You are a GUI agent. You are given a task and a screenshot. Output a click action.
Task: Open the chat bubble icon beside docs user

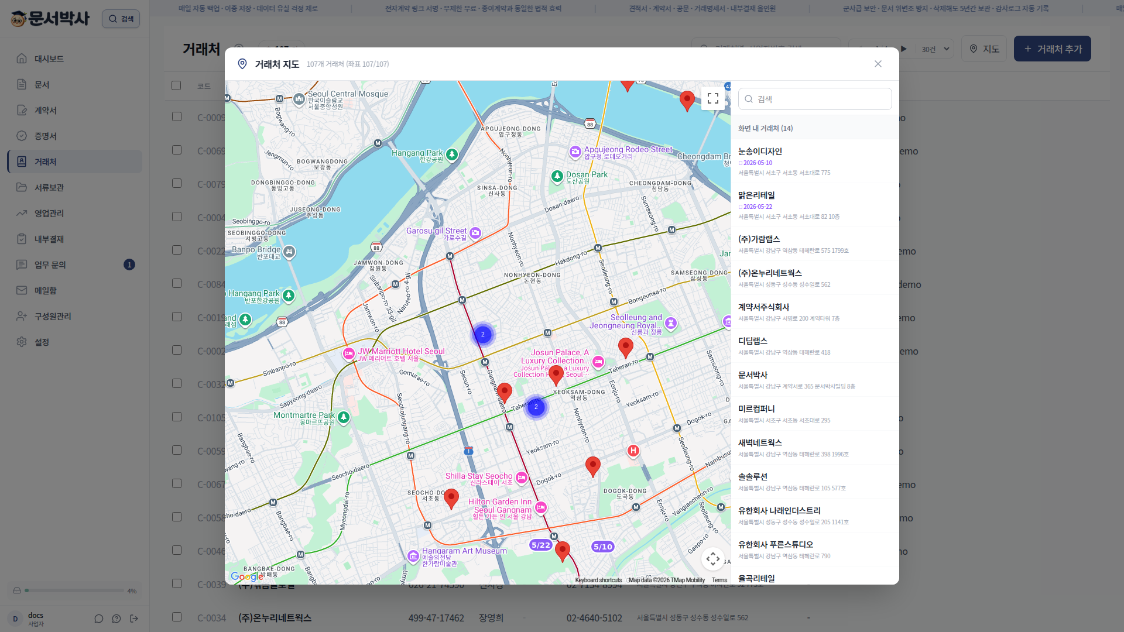(x=99, y=619)
